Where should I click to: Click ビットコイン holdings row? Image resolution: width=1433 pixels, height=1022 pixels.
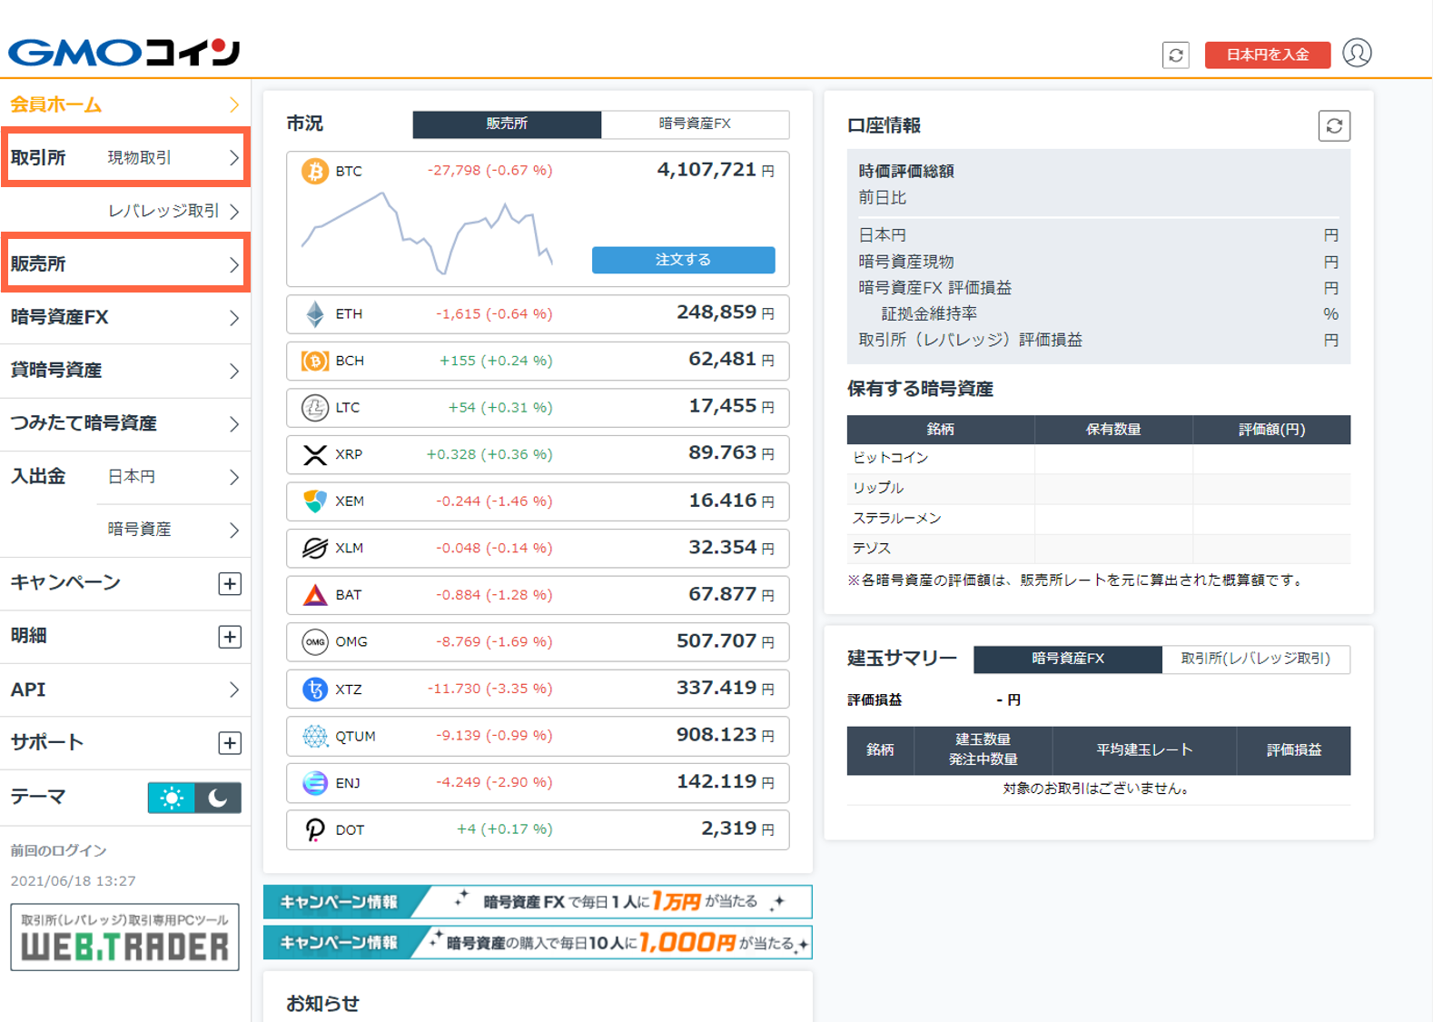tap(1098, 458)
